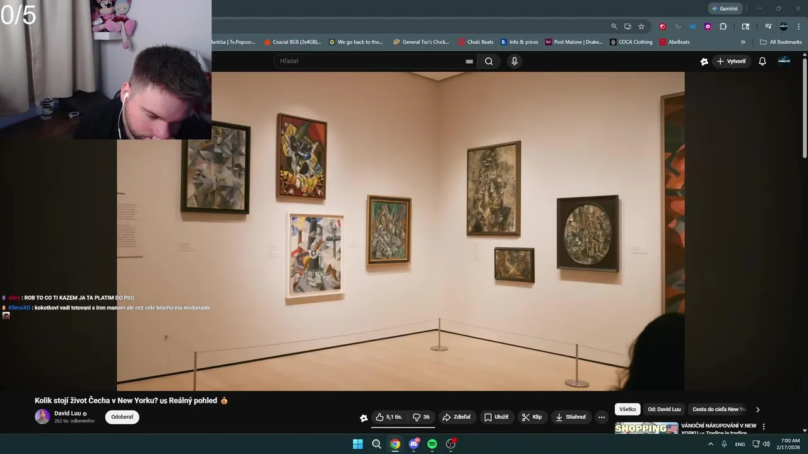Start voice search with the microphone icon

point(514,61)
